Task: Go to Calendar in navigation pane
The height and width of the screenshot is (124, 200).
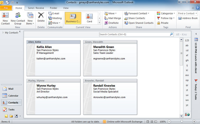Action: [x=11, y=96]
